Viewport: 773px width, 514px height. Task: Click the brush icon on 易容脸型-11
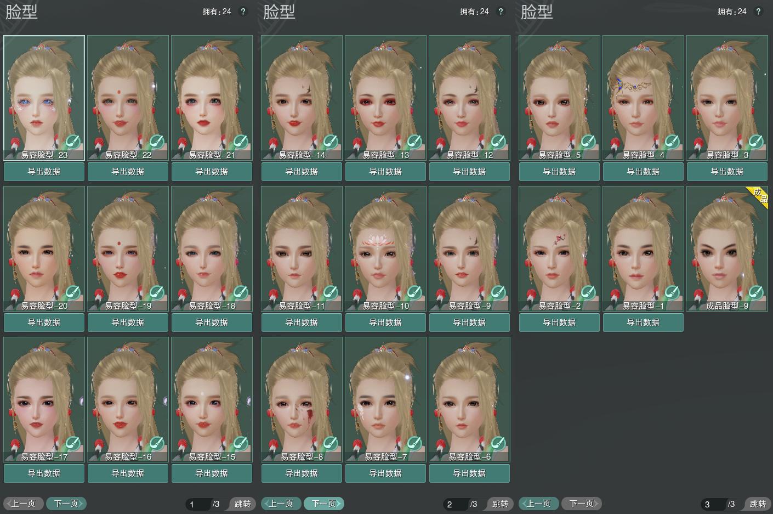331,293
